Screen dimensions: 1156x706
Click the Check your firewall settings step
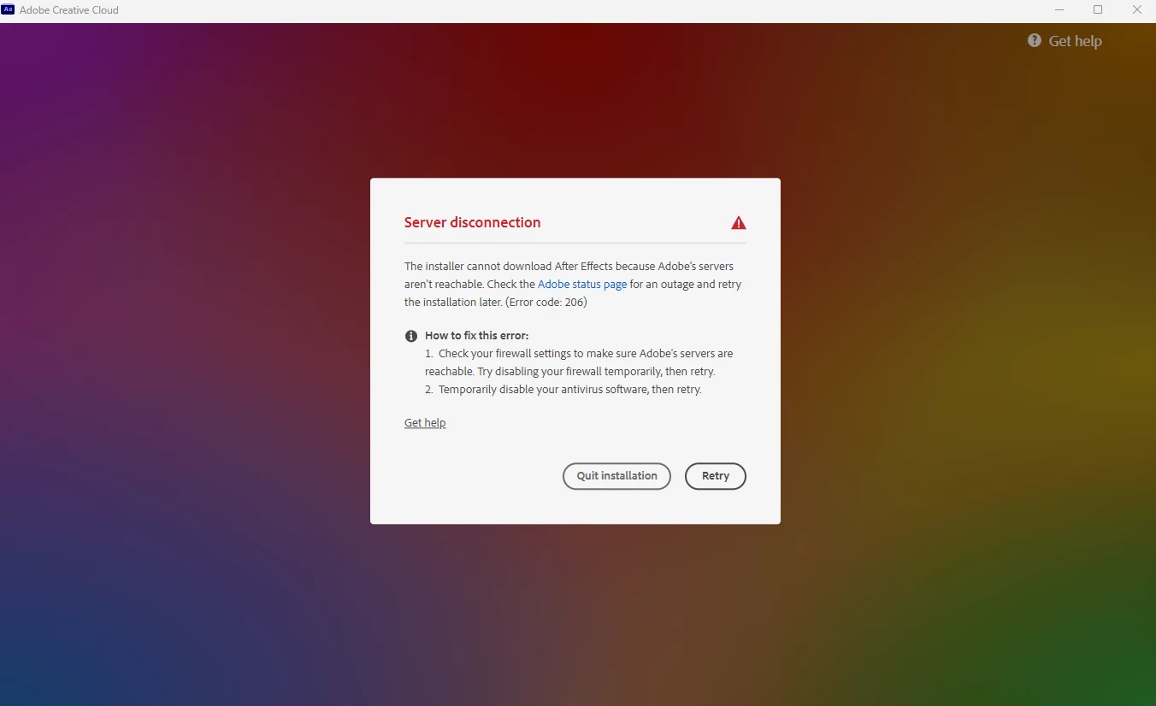point(579,362)
